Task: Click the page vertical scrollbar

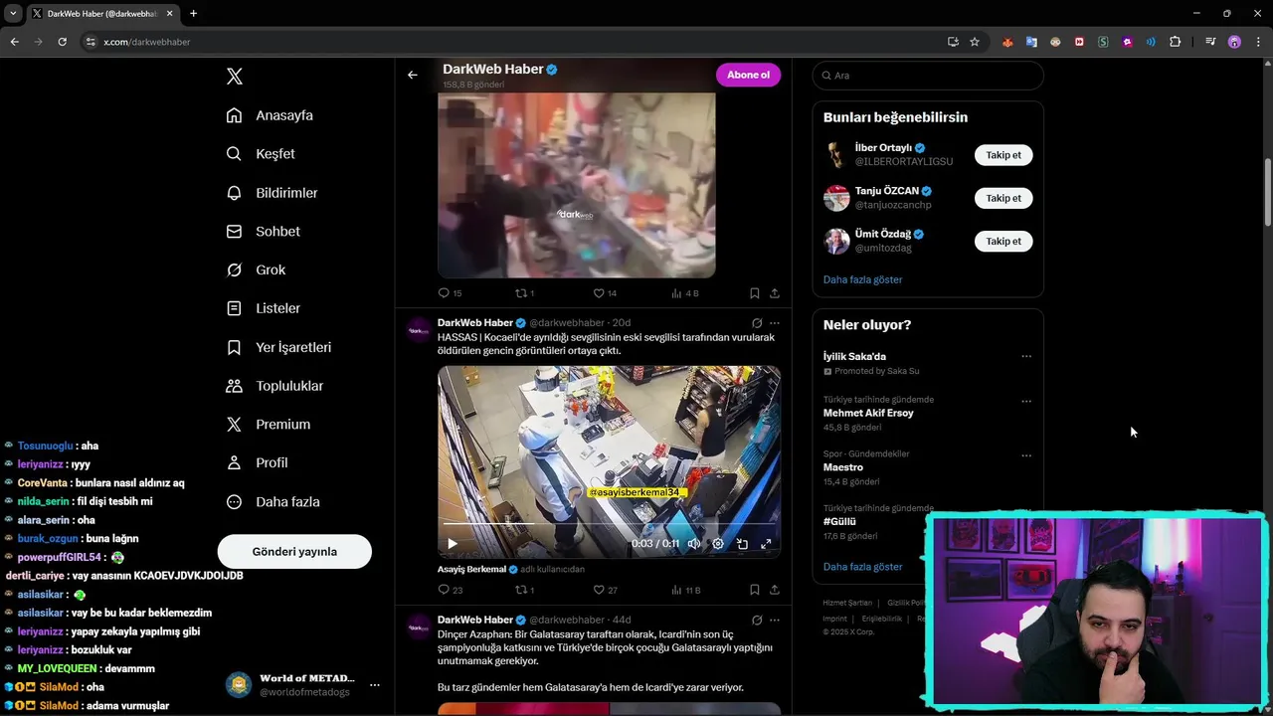Action: [1267, 192]
